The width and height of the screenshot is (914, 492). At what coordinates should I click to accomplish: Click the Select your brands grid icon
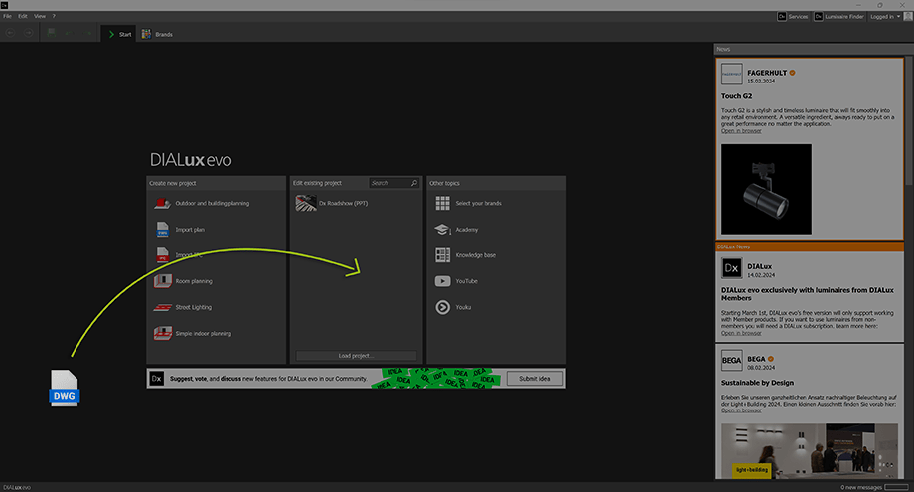point(443,203)
